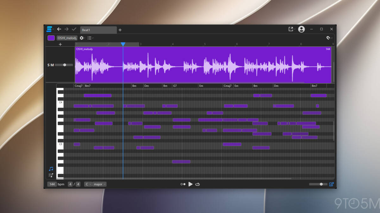Image resolution: width=380 pixels, height=213 pixels.
Task: Open the track list options menu
Action: coord(90,38)
